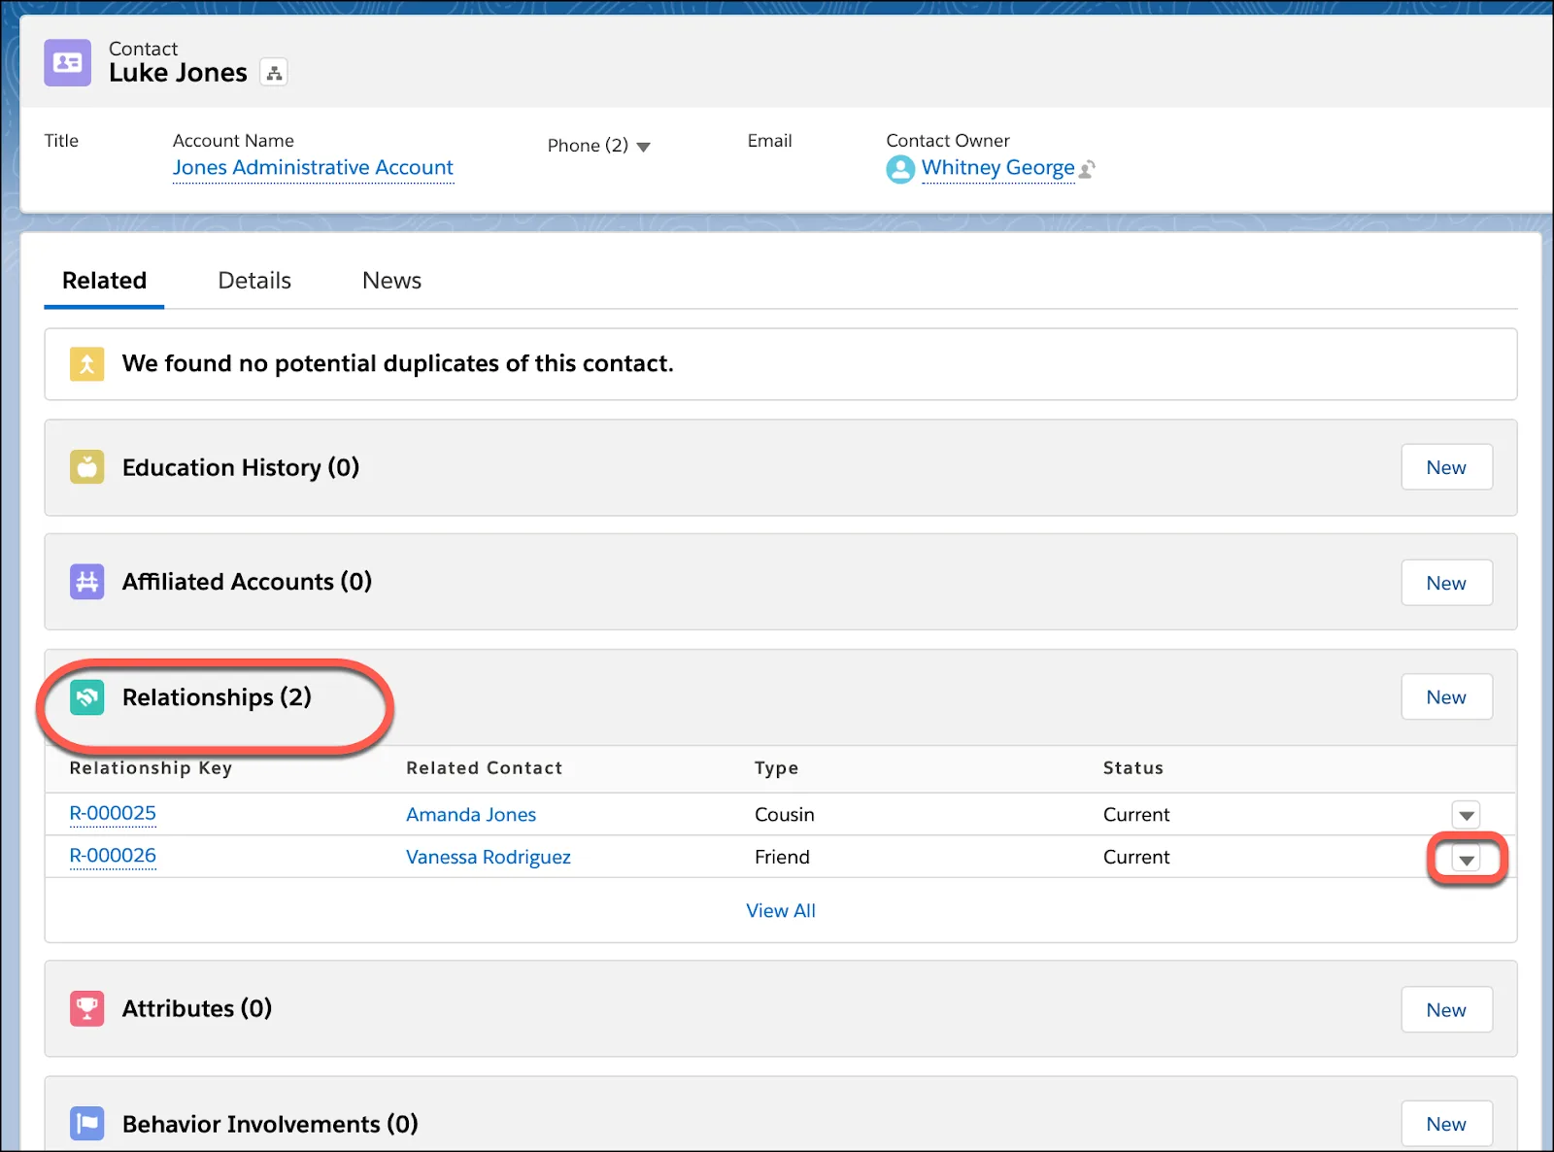Open Vanessa Rodriguez related contact

tap(489, 858)
